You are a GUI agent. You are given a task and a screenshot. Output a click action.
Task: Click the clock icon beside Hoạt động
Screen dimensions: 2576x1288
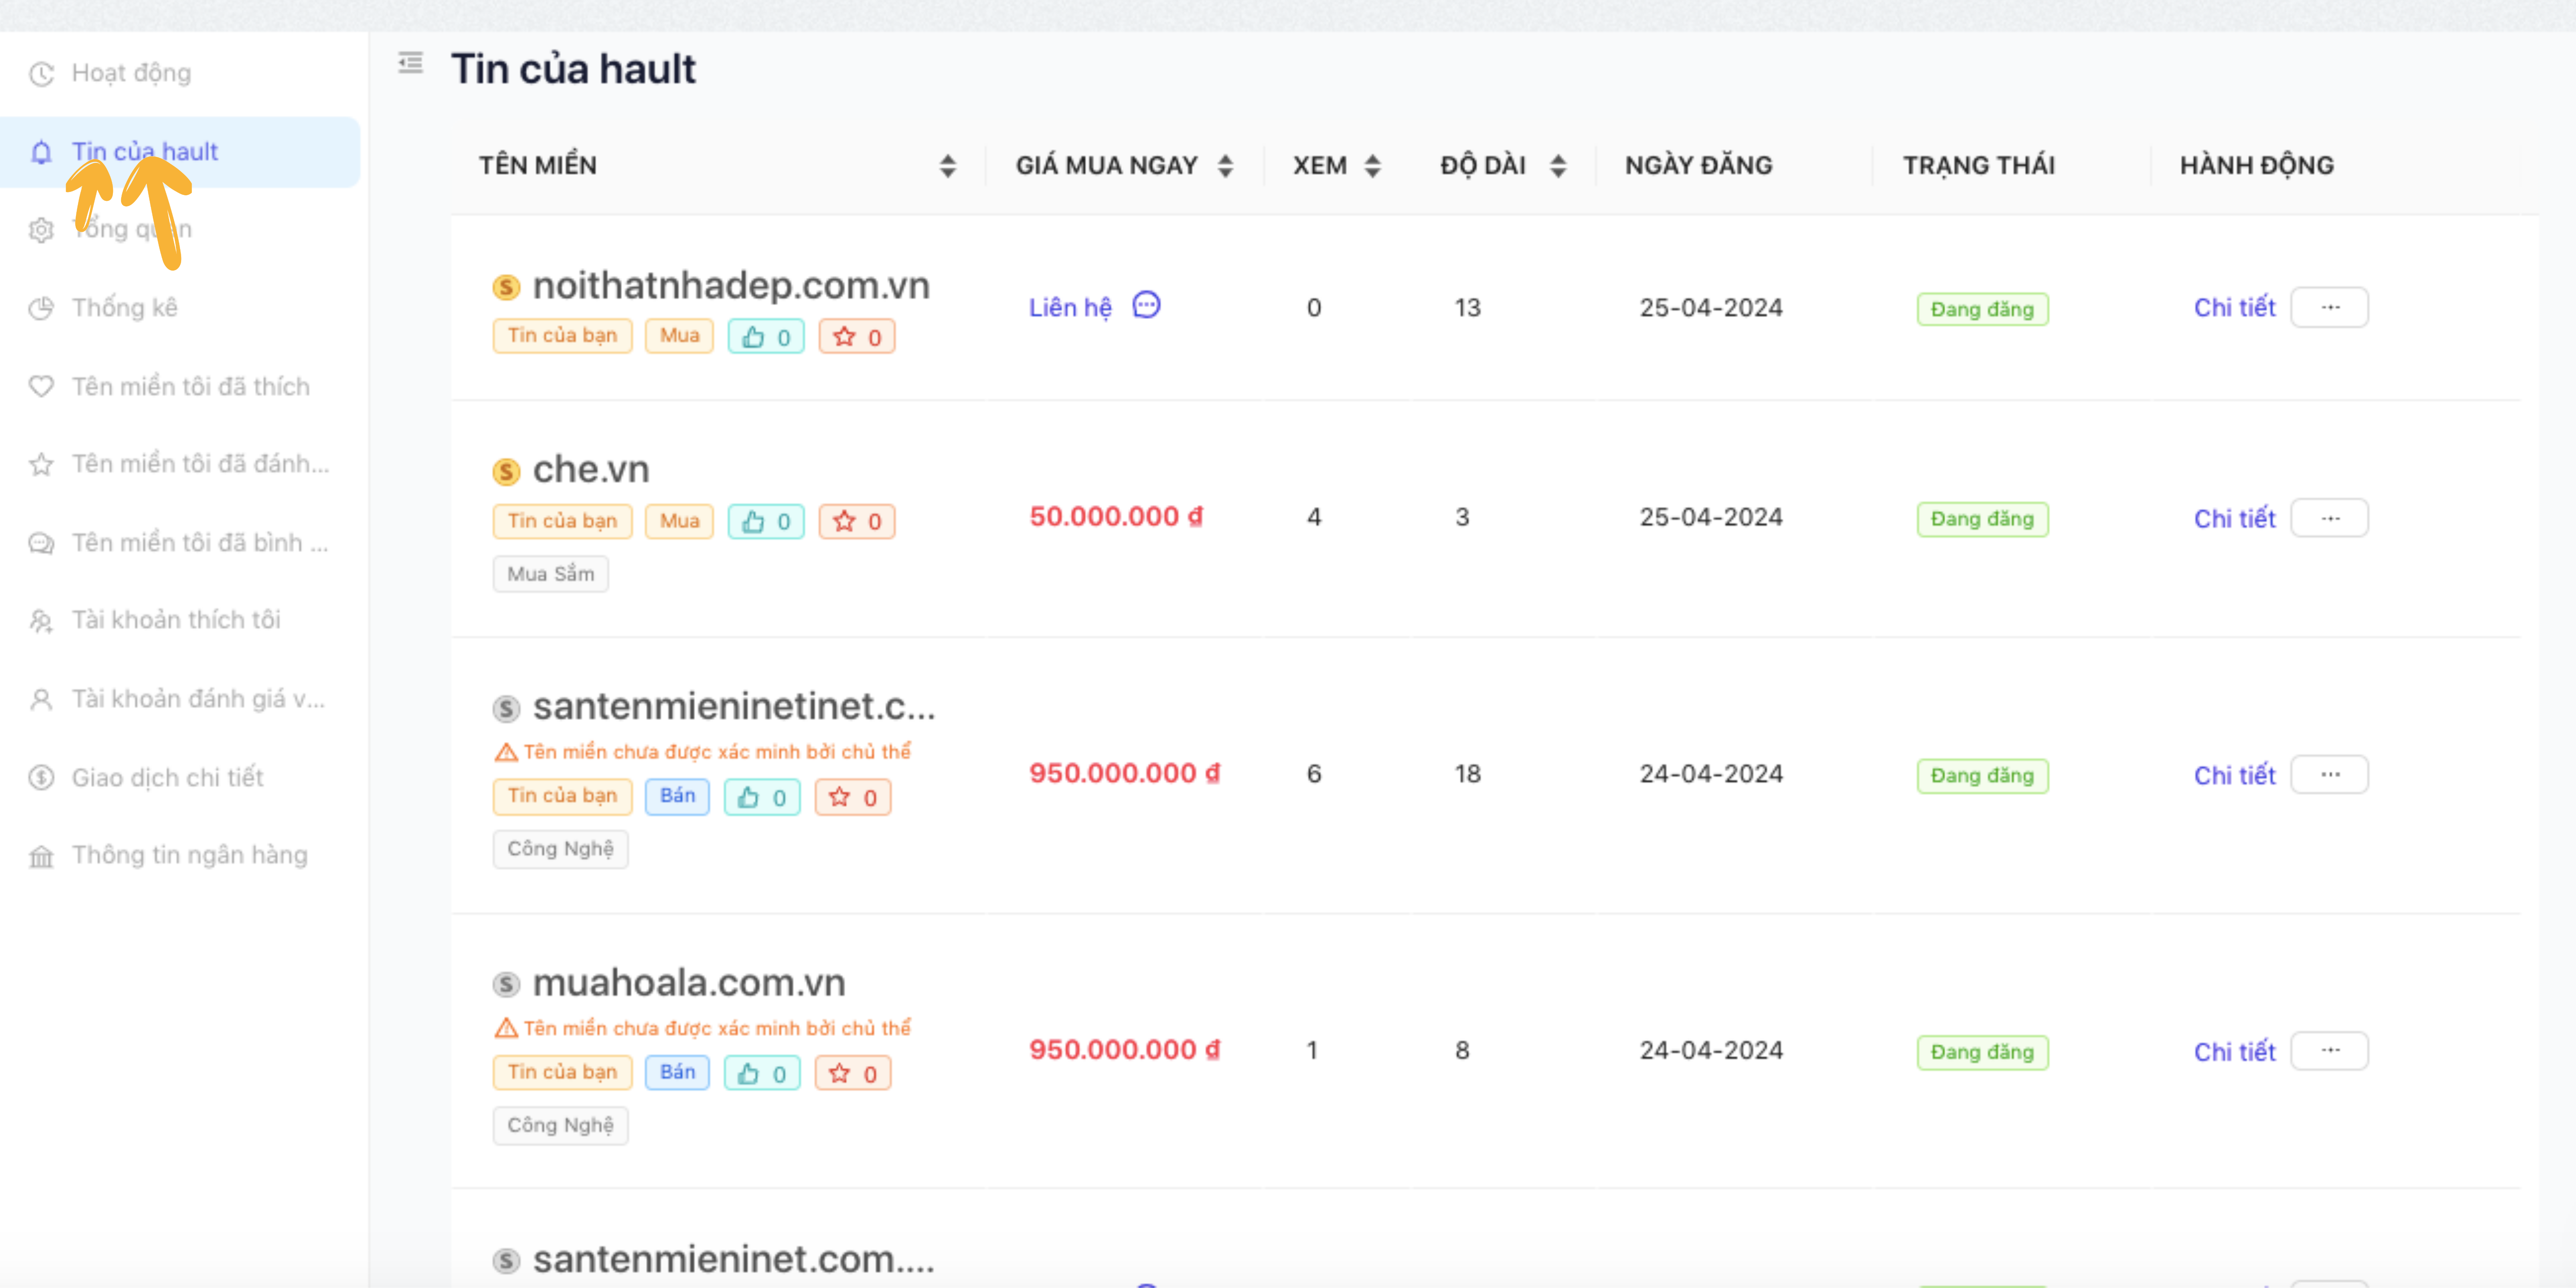[x=41, y=74]
